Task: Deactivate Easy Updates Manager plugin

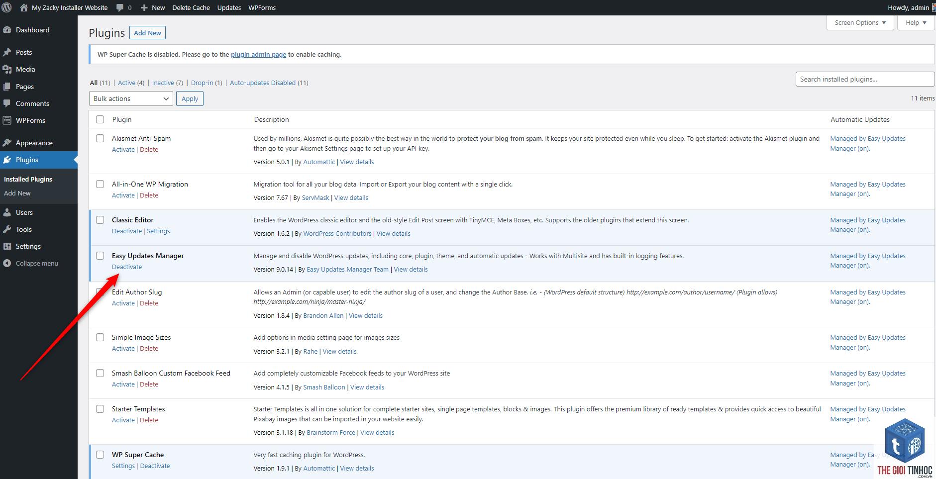Action: (x=127, y=267)
